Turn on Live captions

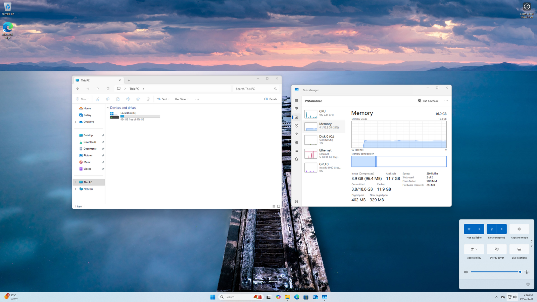click(519, 249)
